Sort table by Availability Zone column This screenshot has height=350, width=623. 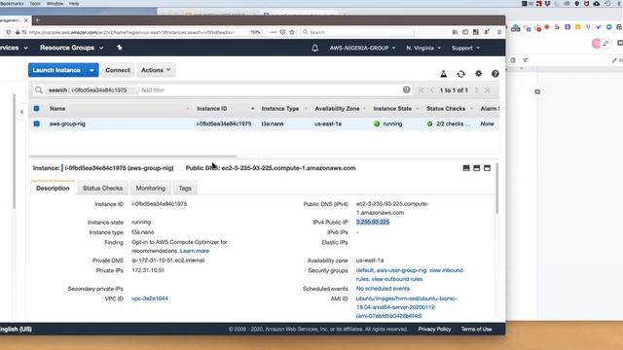click(337, 108)
